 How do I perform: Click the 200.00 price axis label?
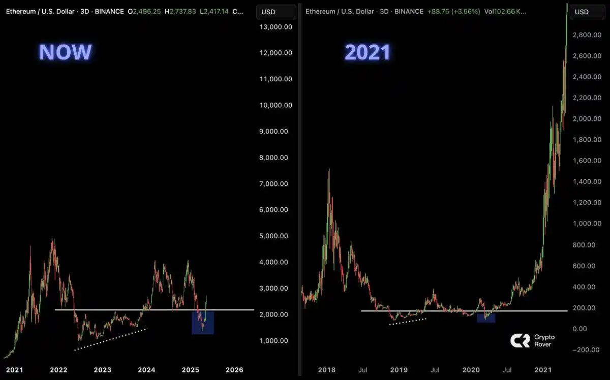pos(584,307)
